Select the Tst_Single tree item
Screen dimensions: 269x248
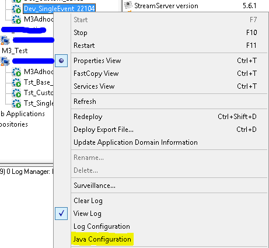[x=39, y=103]
